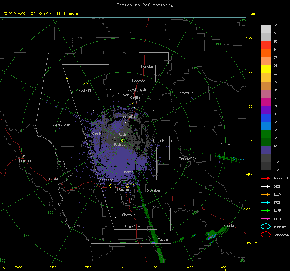Select the yellow diamond below Cochrane
290x271 pixels.
111,186
